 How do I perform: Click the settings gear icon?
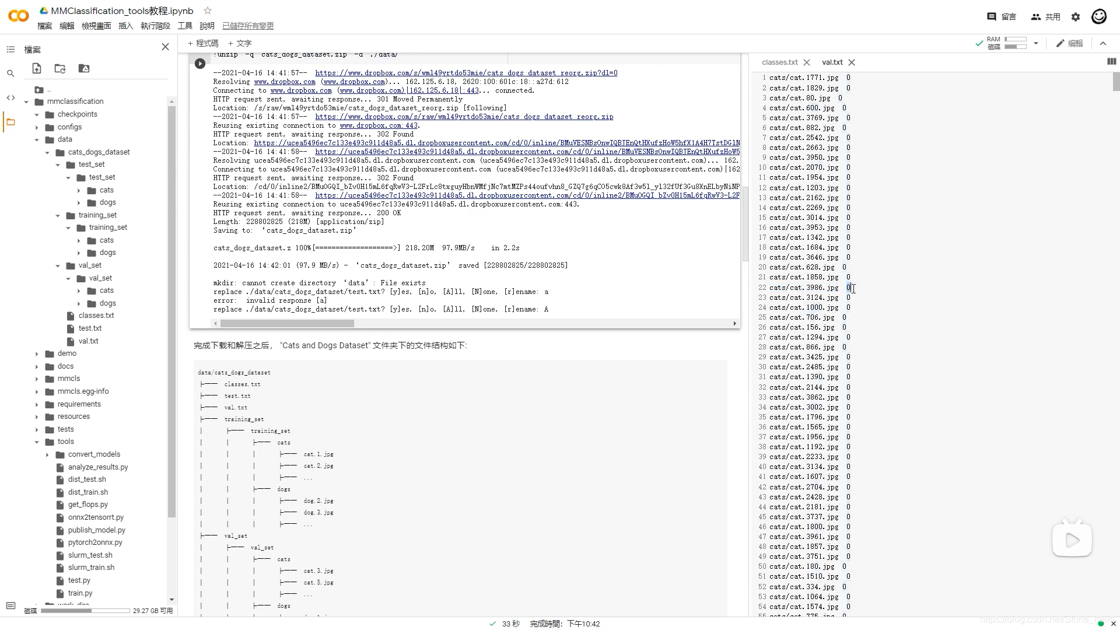[1076, 17]
